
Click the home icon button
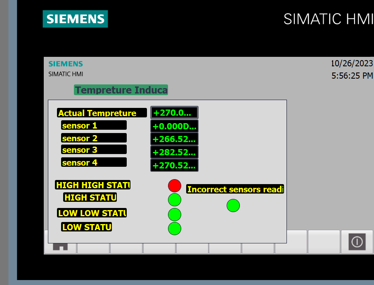click(x=60, y=247)
